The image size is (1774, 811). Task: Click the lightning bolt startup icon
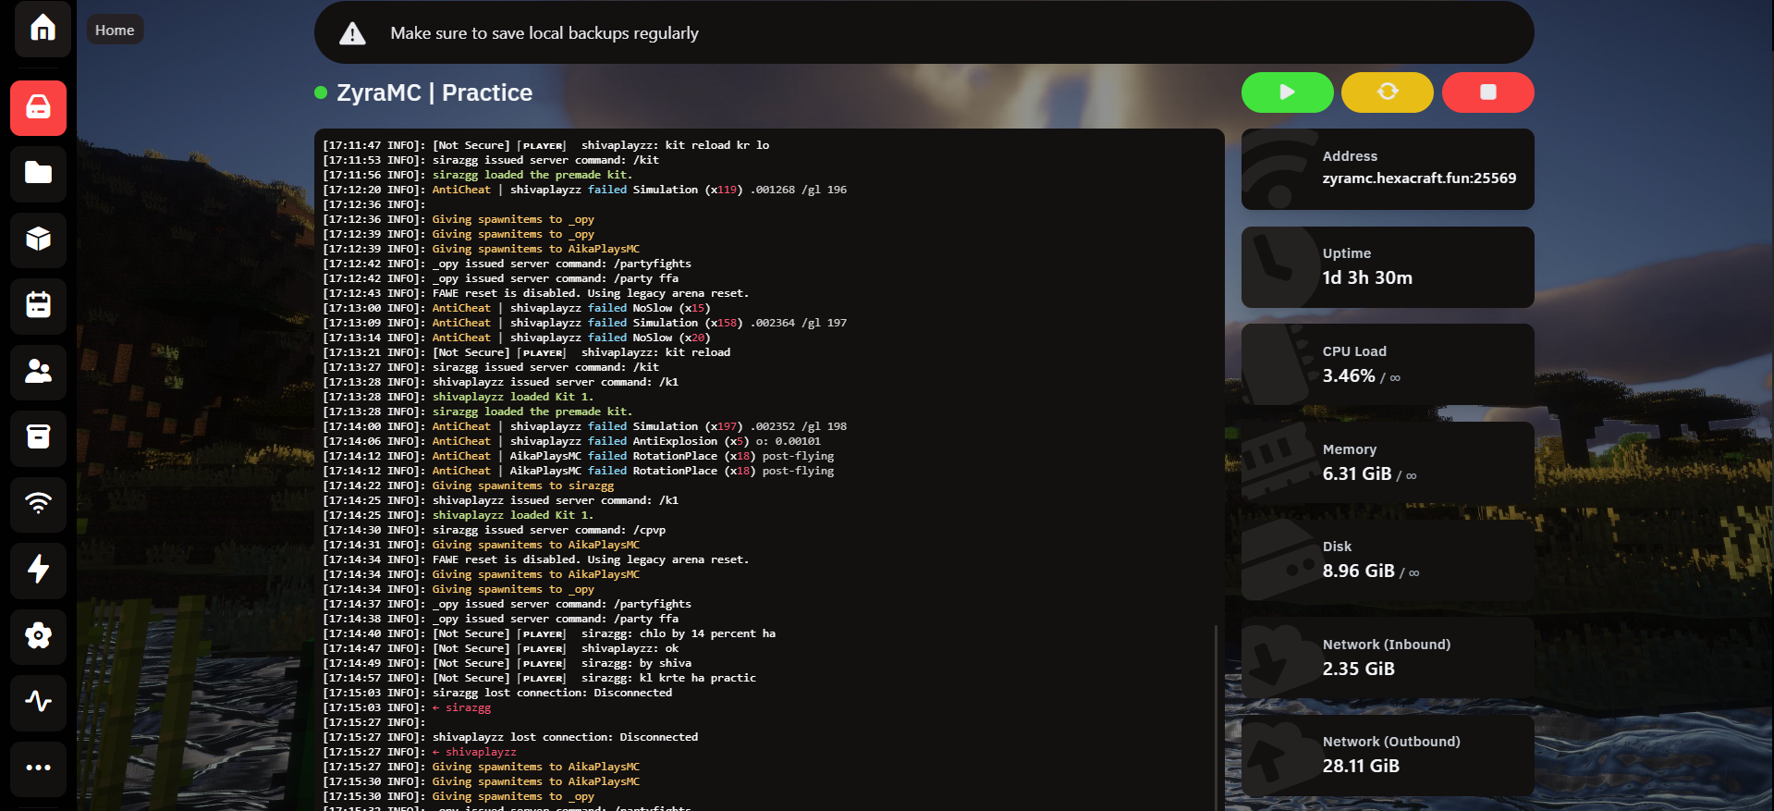point(39,569)
